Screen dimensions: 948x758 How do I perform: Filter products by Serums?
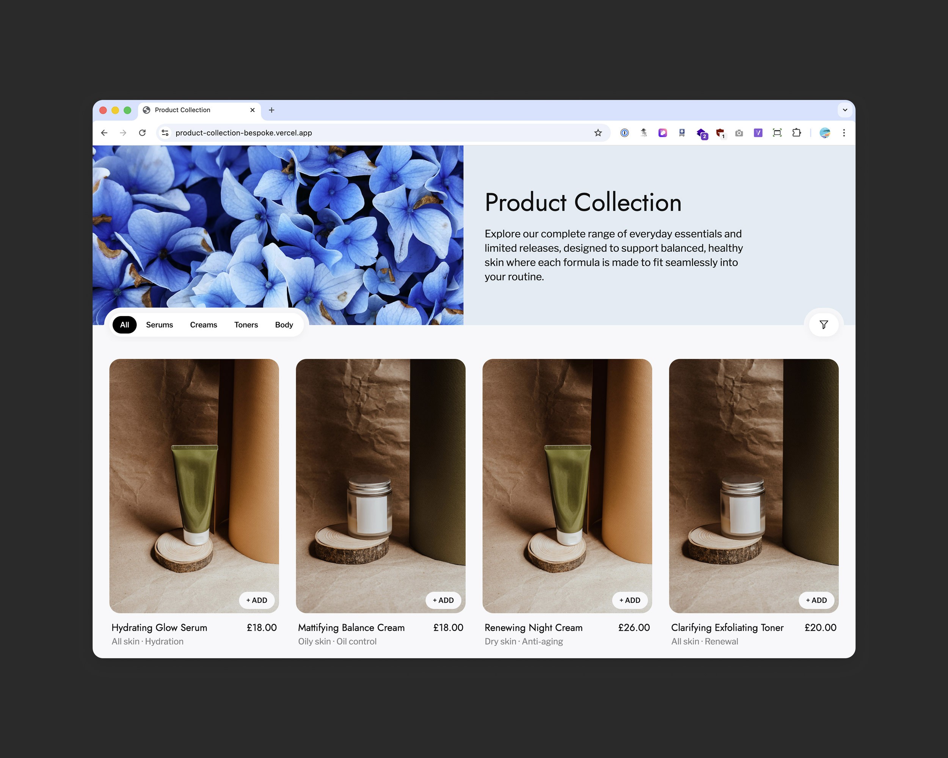tap(159, 325)
